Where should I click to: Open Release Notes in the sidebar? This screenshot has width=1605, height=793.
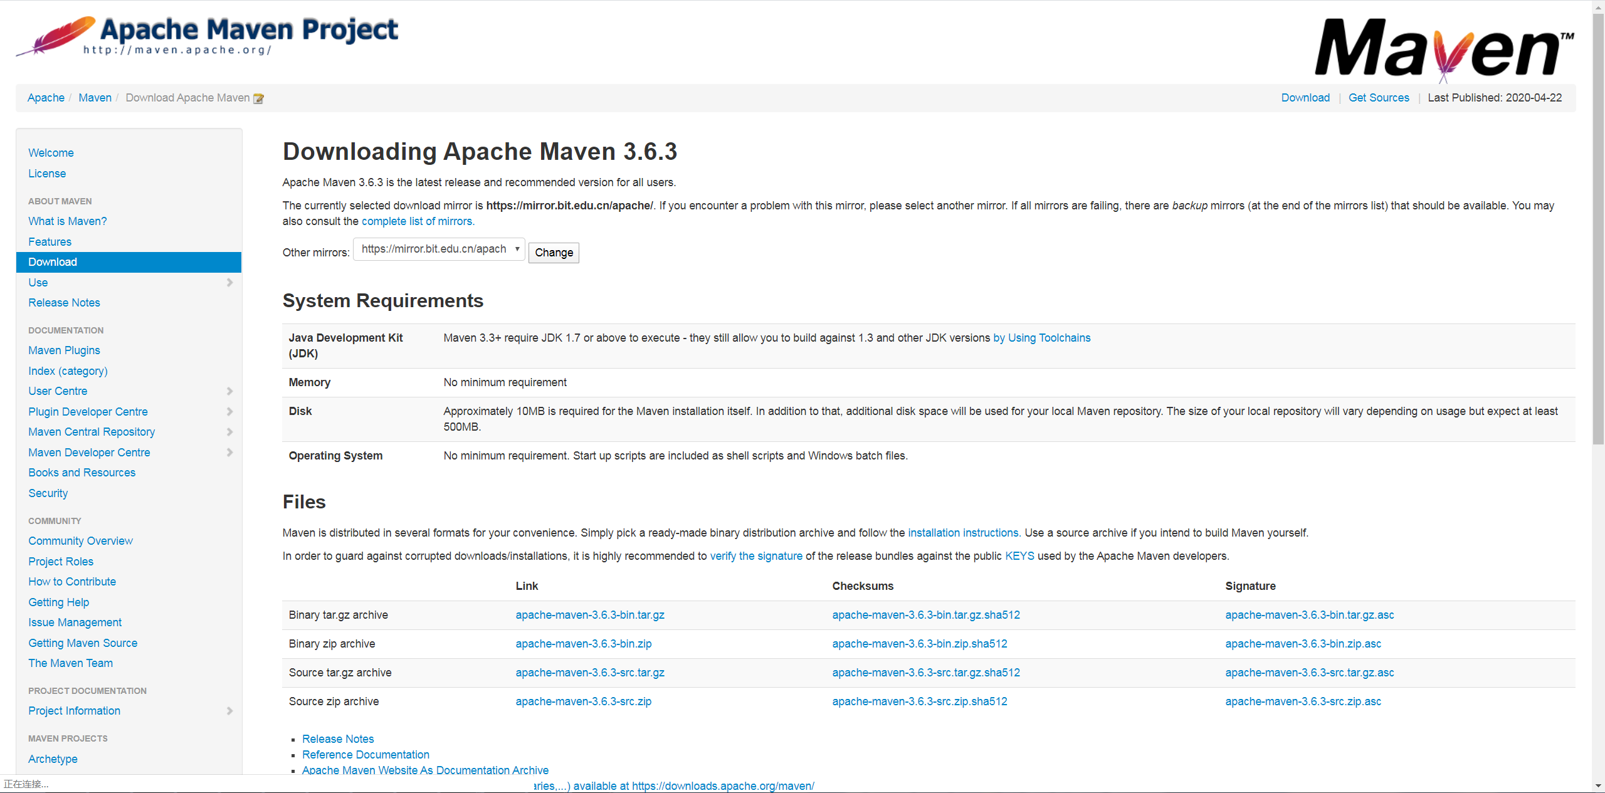(x=64, y=303)
